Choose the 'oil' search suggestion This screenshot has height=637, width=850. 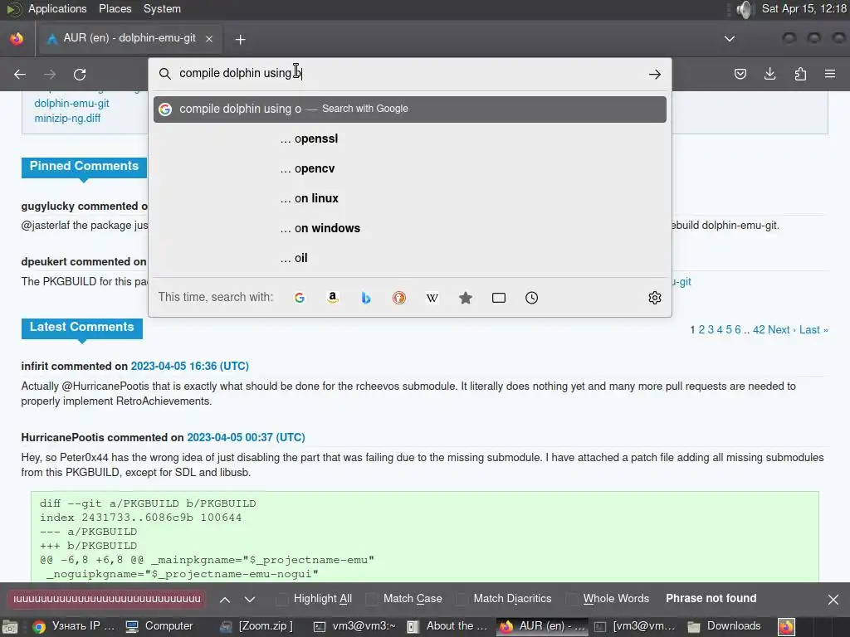[x=410, y=258]
